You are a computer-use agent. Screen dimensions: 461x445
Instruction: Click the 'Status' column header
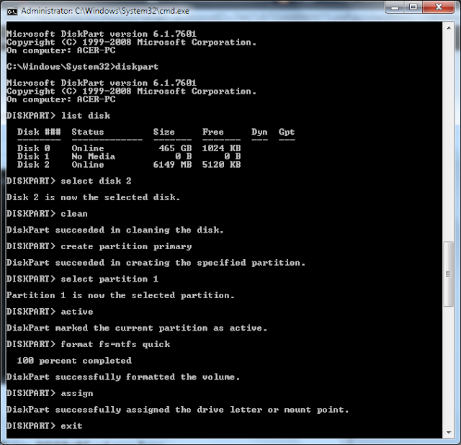pos(88,132)
